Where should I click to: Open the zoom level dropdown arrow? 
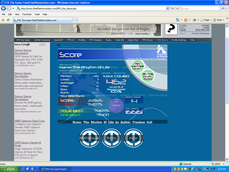tap(224, 164)
